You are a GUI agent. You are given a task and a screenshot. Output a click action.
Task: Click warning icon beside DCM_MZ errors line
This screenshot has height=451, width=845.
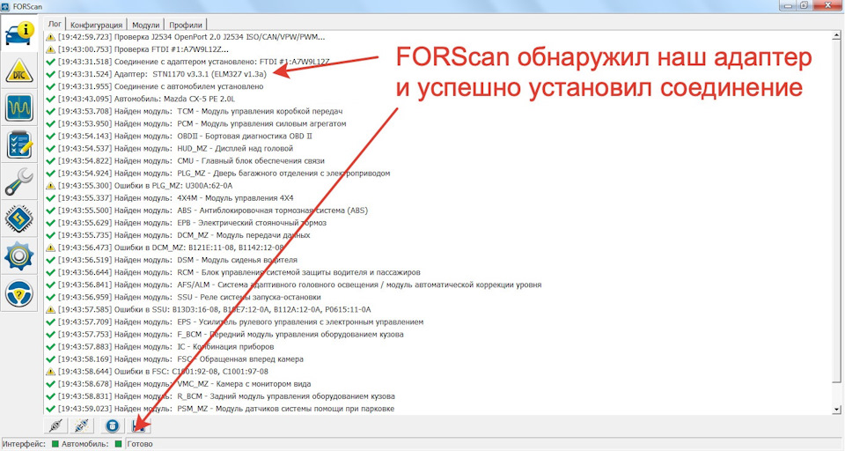(51, 248)
